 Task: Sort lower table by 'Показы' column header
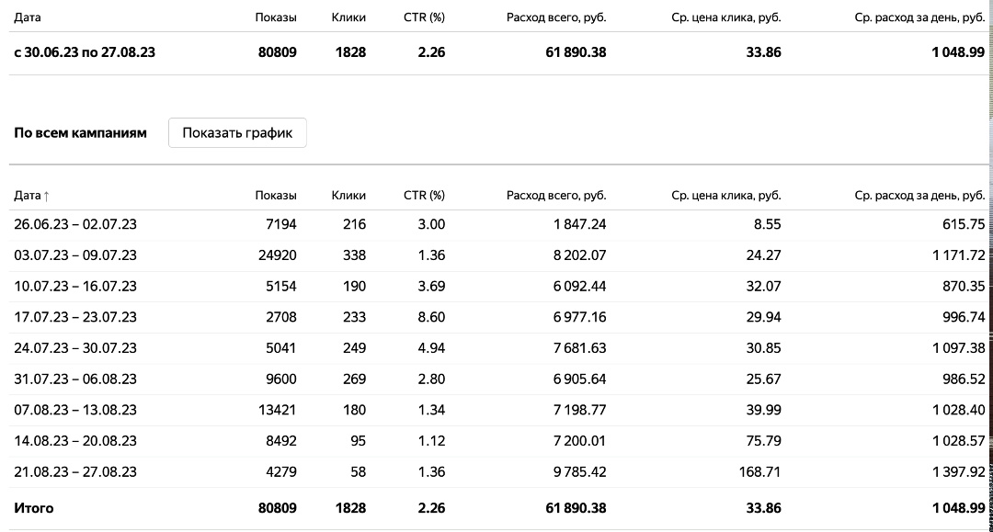tap(276, 195)
